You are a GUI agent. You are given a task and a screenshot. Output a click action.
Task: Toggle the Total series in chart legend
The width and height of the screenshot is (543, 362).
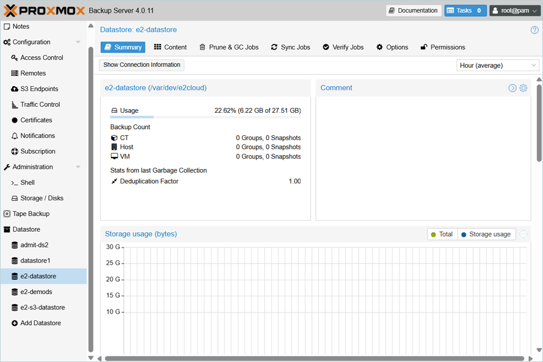pyautogui.click(x=441, y=234)
